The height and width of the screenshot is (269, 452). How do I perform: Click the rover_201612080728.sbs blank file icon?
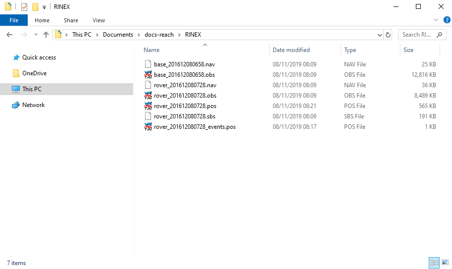148,116
